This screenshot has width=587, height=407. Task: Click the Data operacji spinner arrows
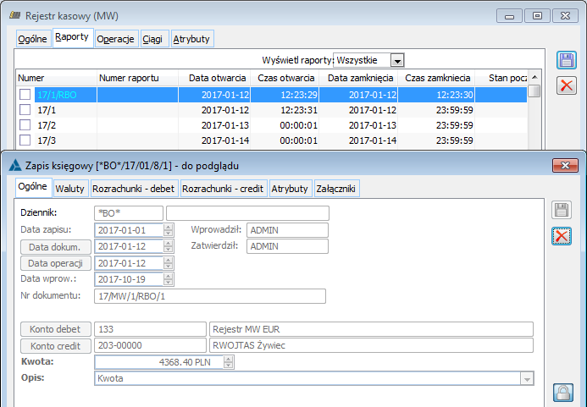(169, 263)
